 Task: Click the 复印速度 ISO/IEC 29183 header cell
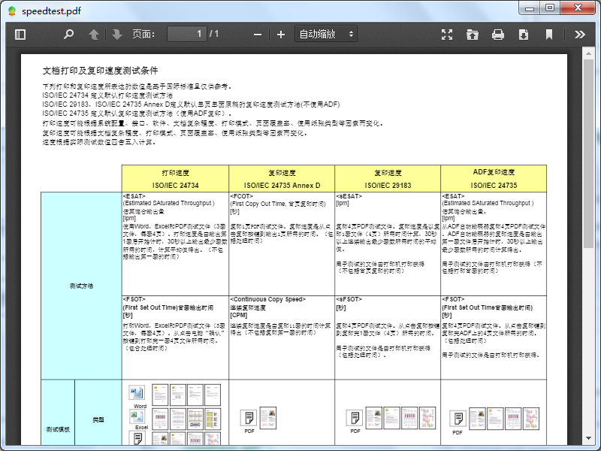(388, 179)
